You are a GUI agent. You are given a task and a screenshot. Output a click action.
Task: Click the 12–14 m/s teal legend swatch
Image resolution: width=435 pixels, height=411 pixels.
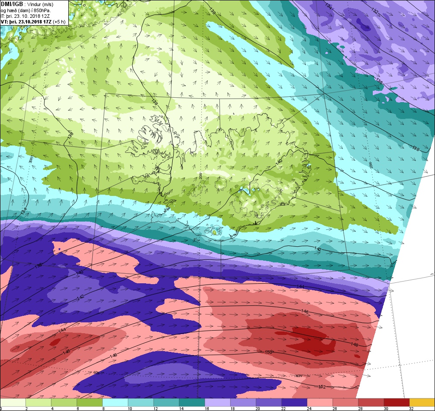(166, 402)
